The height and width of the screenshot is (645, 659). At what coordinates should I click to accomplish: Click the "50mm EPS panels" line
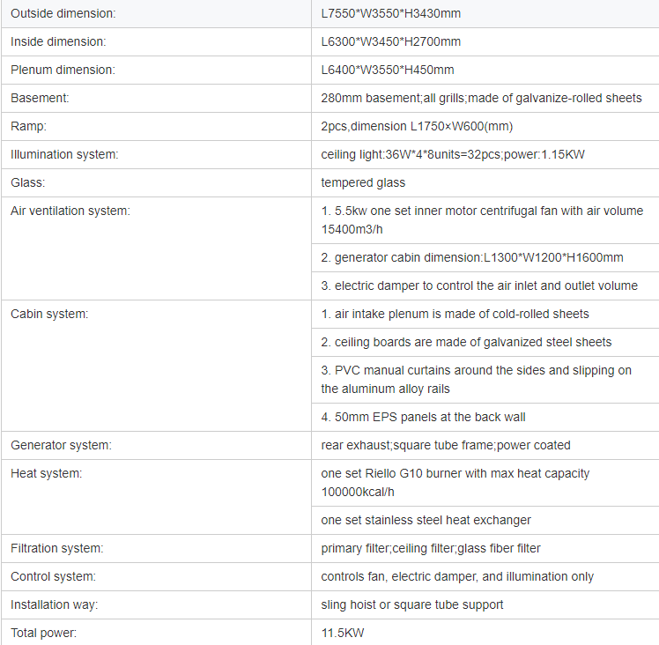[x=423, y=417]
